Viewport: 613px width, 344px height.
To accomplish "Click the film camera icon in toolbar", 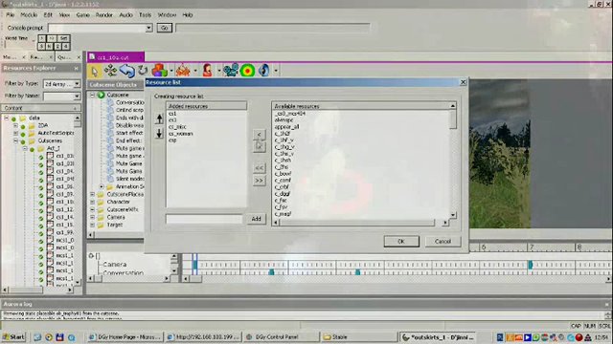I will click(231, 71).
